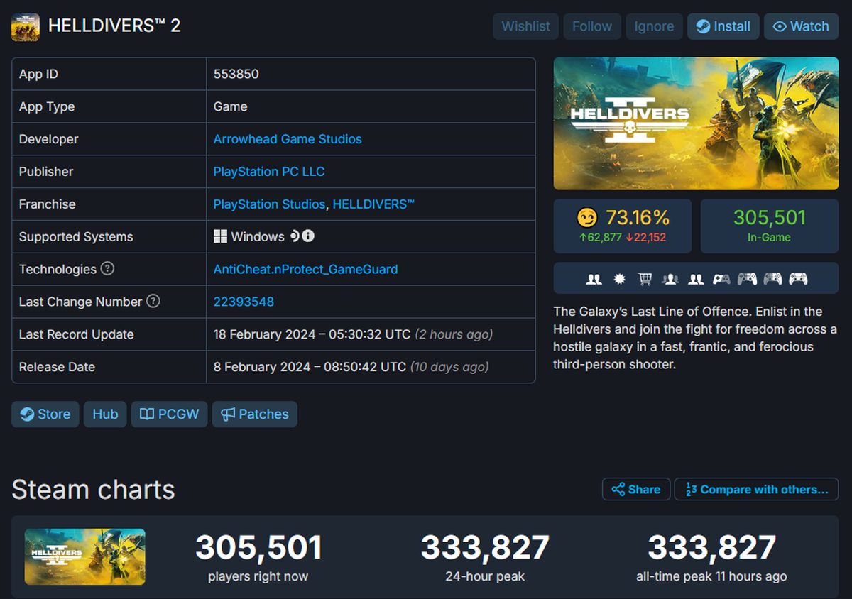Click the Wishlist button

[525, 26]
